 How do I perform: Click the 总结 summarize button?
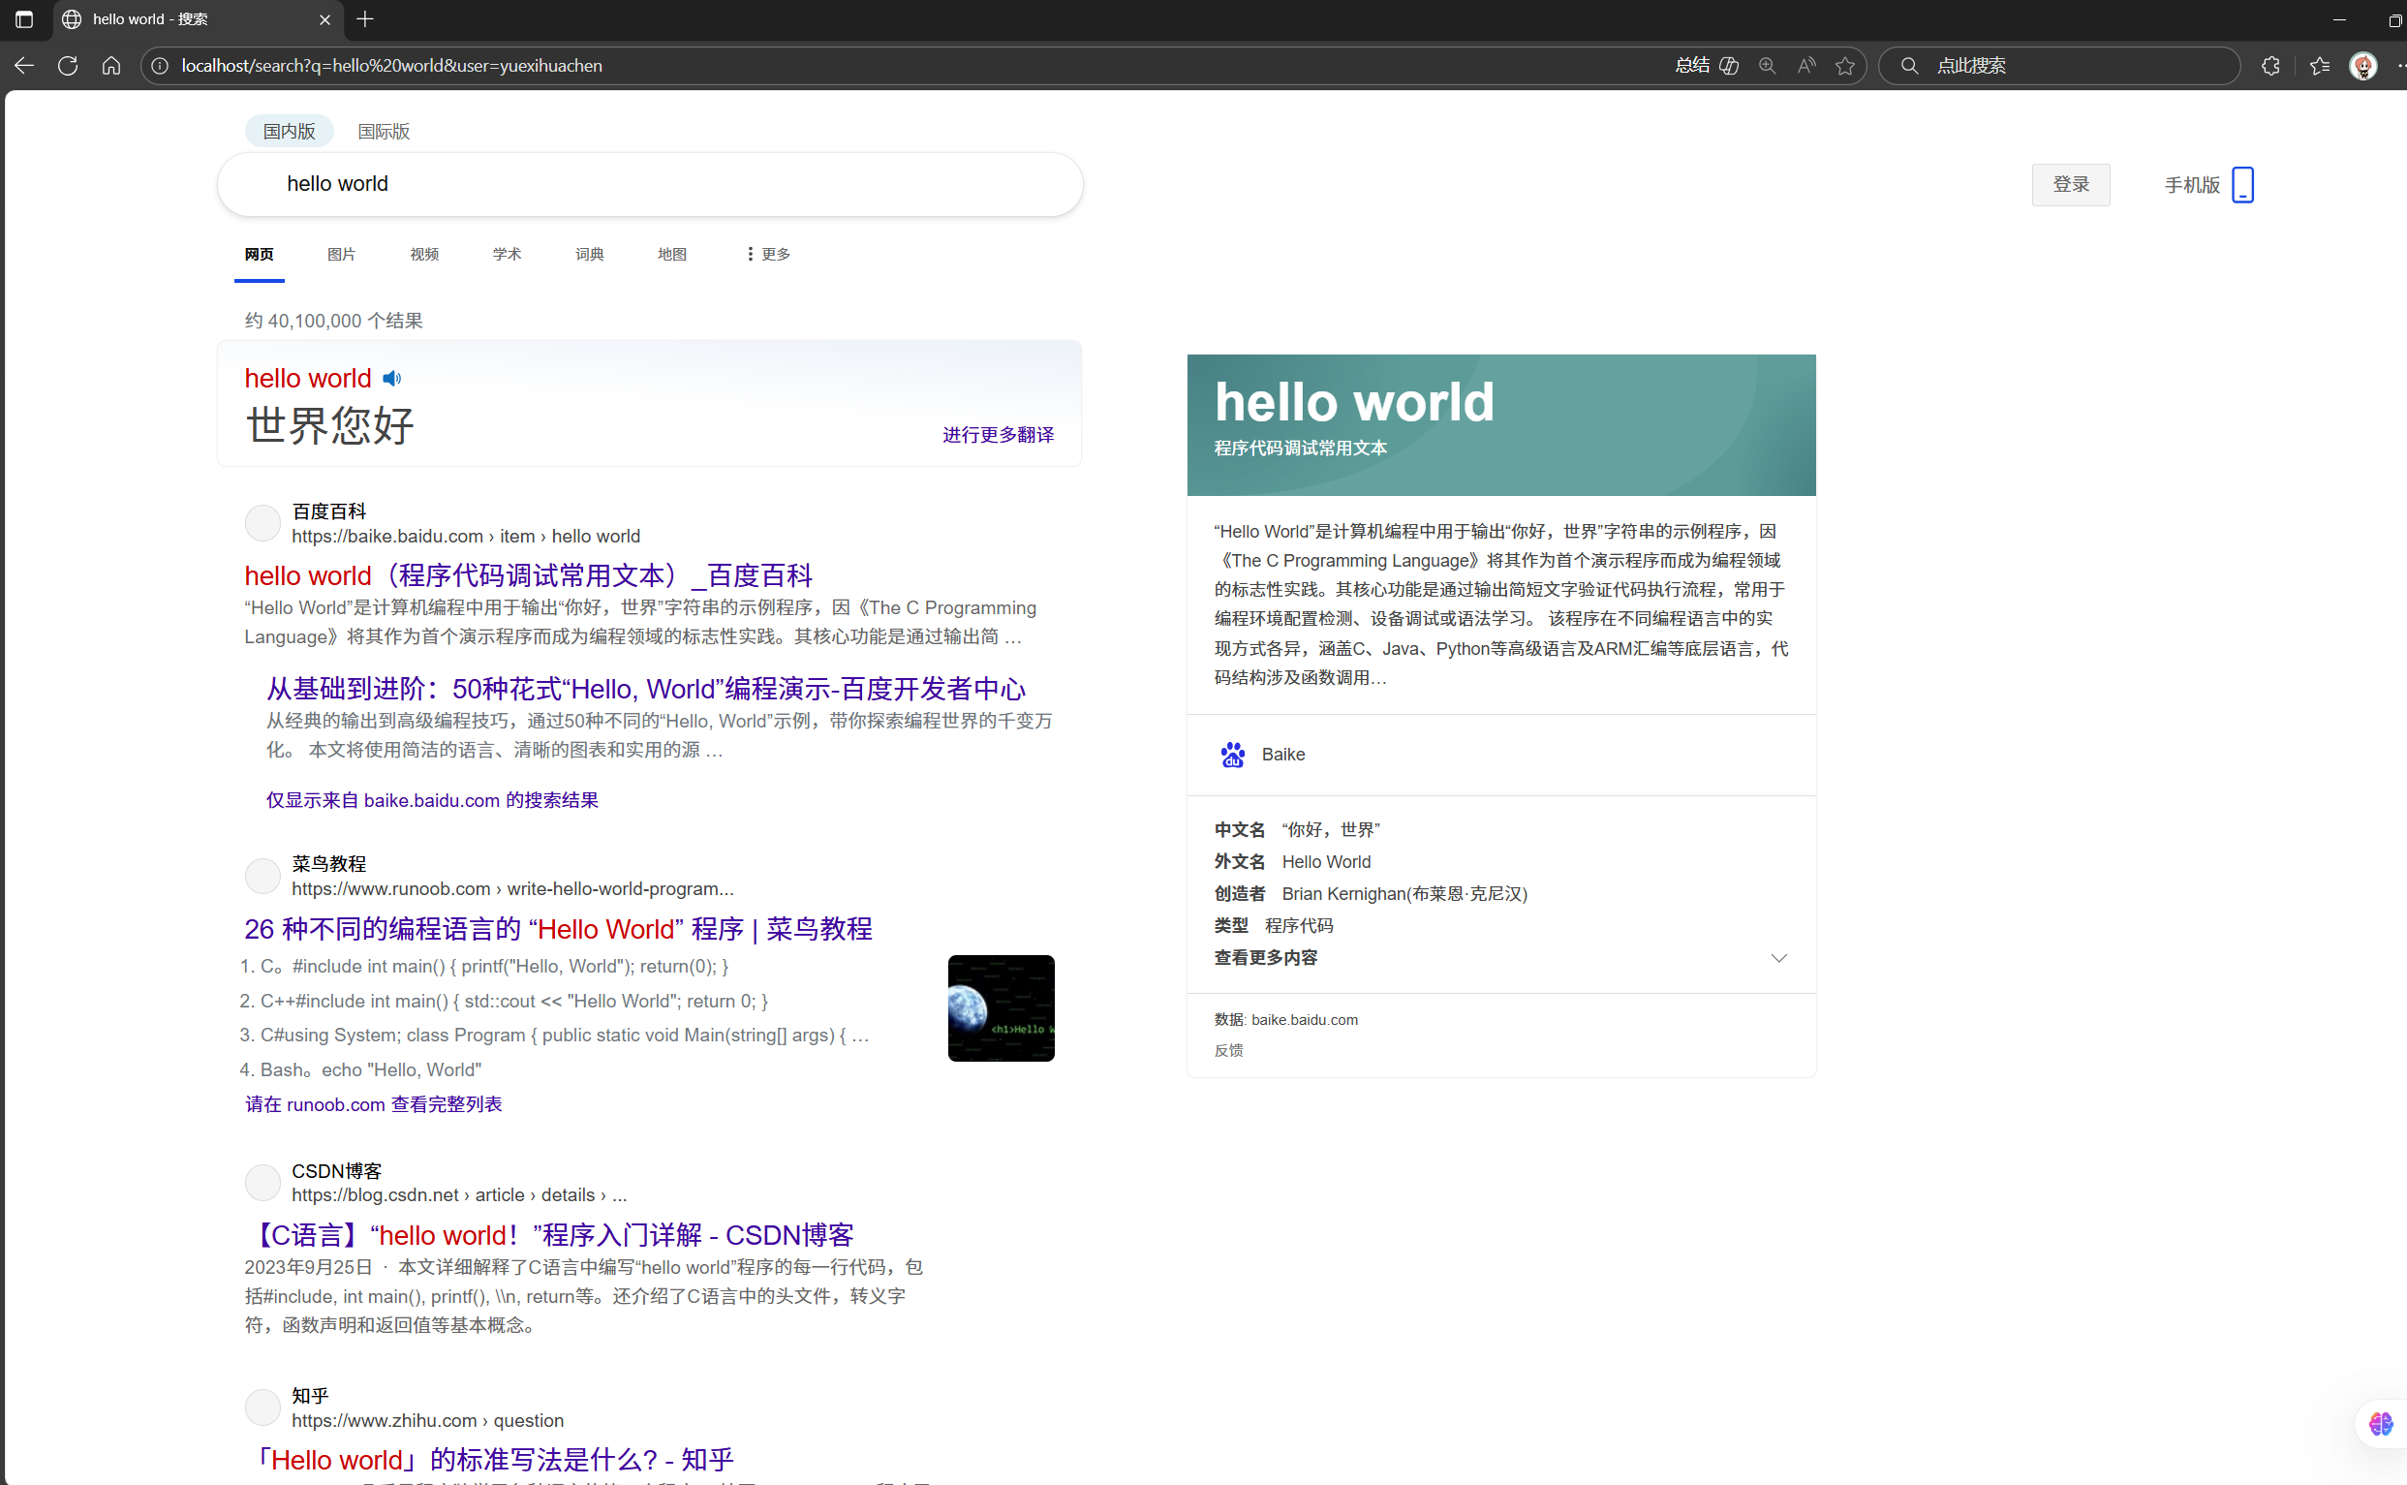(1707, 66)
